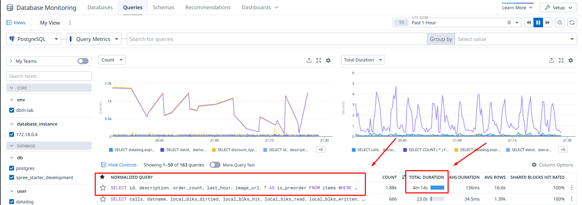Click the Search for queries field
582x205 pixels.
pos(277,39)
